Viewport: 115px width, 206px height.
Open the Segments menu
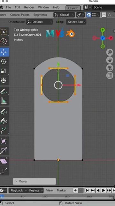[x=40, y=15]
